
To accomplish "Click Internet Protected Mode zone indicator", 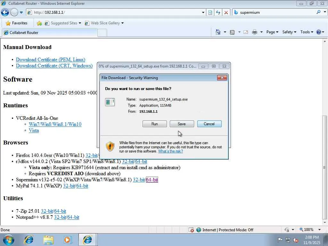I will pos(225,230).
